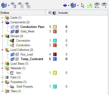Click the color wheel column header

click(x=54, y=13)
